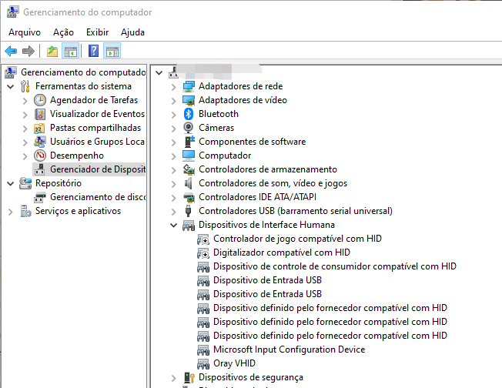
Task: Click the Componentes de software icon
Action: click(x=189, y=141)
